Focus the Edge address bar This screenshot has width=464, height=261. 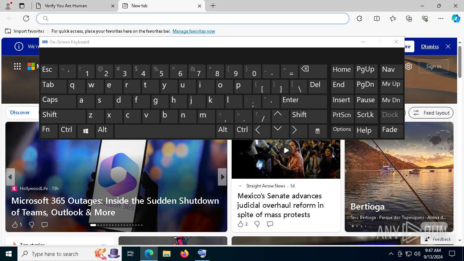click(192, 18)
